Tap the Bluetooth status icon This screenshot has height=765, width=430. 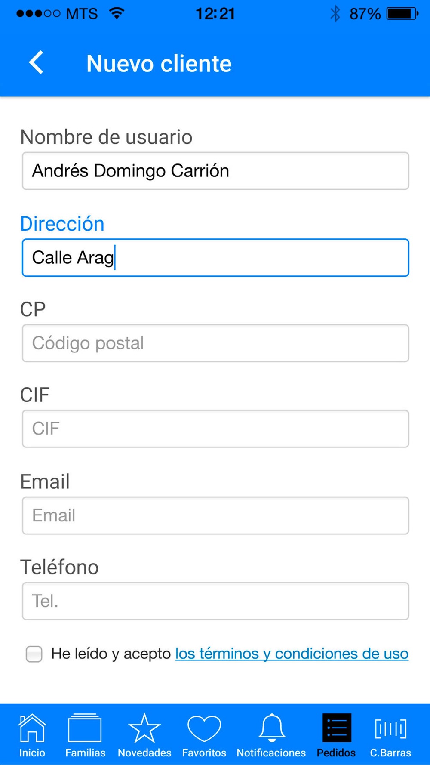click(x=335, y=14)
